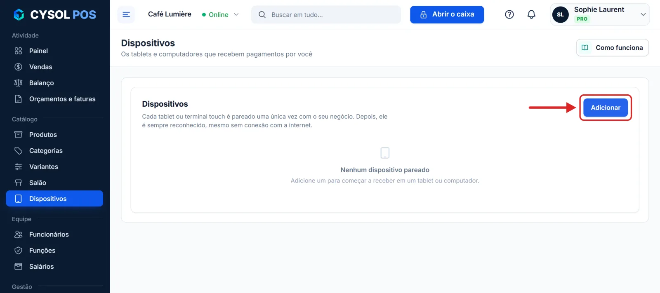Navigate to Balanço

click(x=54, y=83)
